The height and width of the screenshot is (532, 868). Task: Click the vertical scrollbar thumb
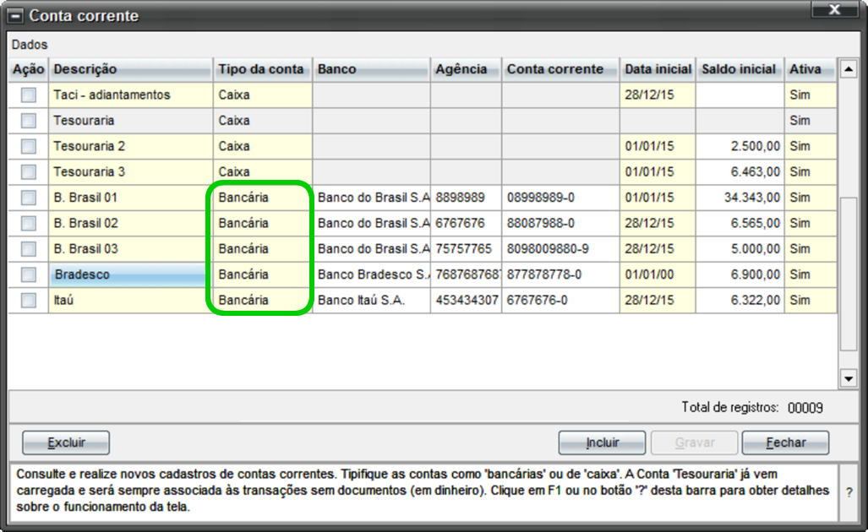[849, 274]
